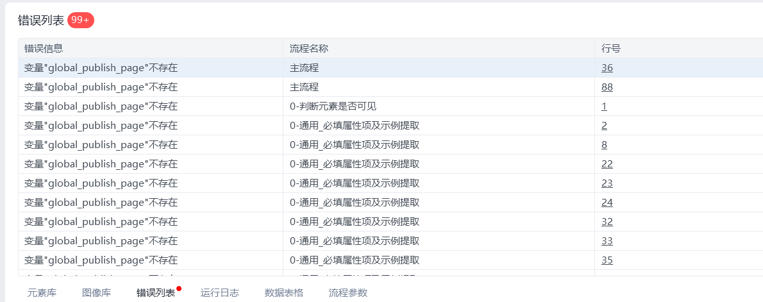763x302 pixels.
Task: Open the 元素库 tab
Action: (42, 293)
